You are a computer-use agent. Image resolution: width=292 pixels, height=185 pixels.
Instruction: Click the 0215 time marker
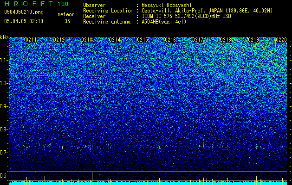[x=143, y=40]
